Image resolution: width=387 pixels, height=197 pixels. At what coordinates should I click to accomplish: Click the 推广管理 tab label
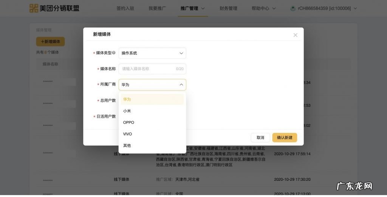(x=189, y=8)
